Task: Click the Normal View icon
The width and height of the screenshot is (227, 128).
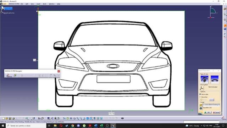Action: [84, 118]
